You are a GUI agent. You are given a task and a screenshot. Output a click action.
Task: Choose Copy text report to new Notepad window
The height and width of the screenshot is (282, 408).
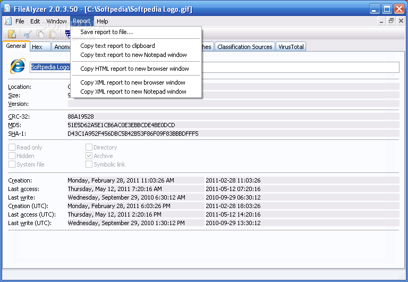(x=136, y=55)
